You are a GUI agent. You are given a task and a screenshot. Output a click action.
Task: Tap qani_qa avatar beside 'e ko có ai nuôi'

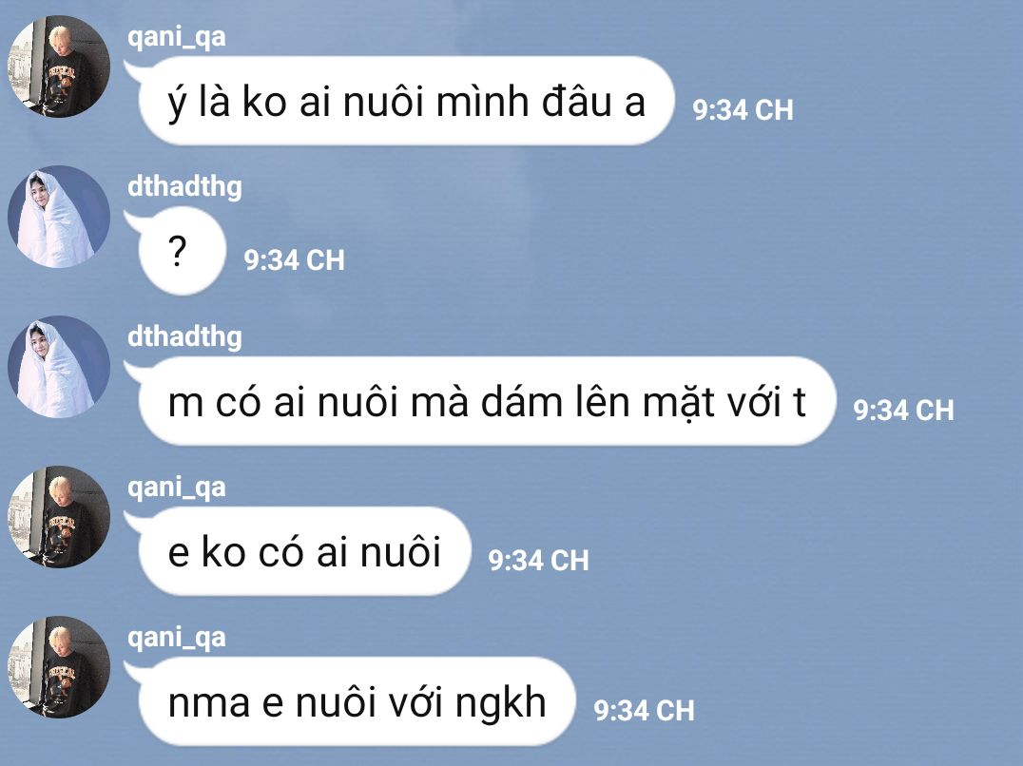59,517
